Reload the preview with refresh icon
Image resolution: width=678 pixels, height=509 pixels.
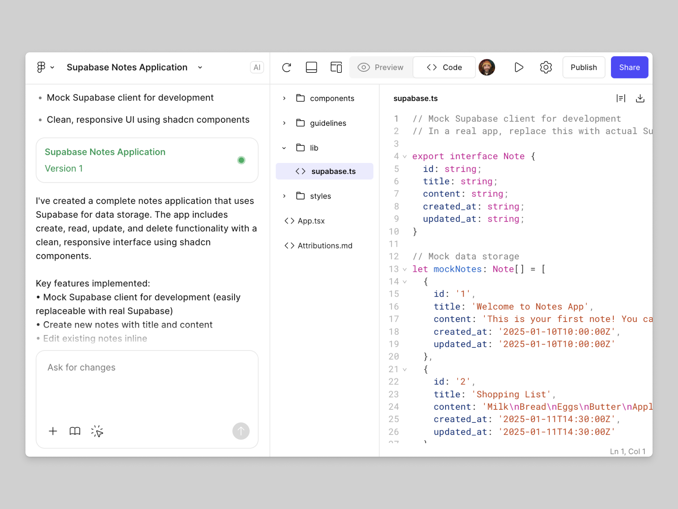tap(287, 67)
